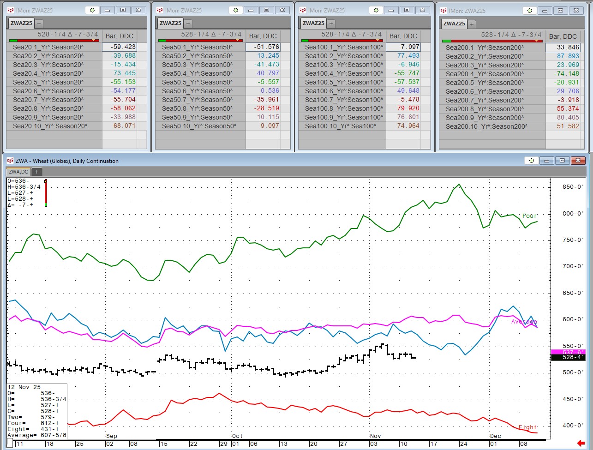
Task: Open the Bar, DDC column header in the Season100 window
Action: (403, 36)
